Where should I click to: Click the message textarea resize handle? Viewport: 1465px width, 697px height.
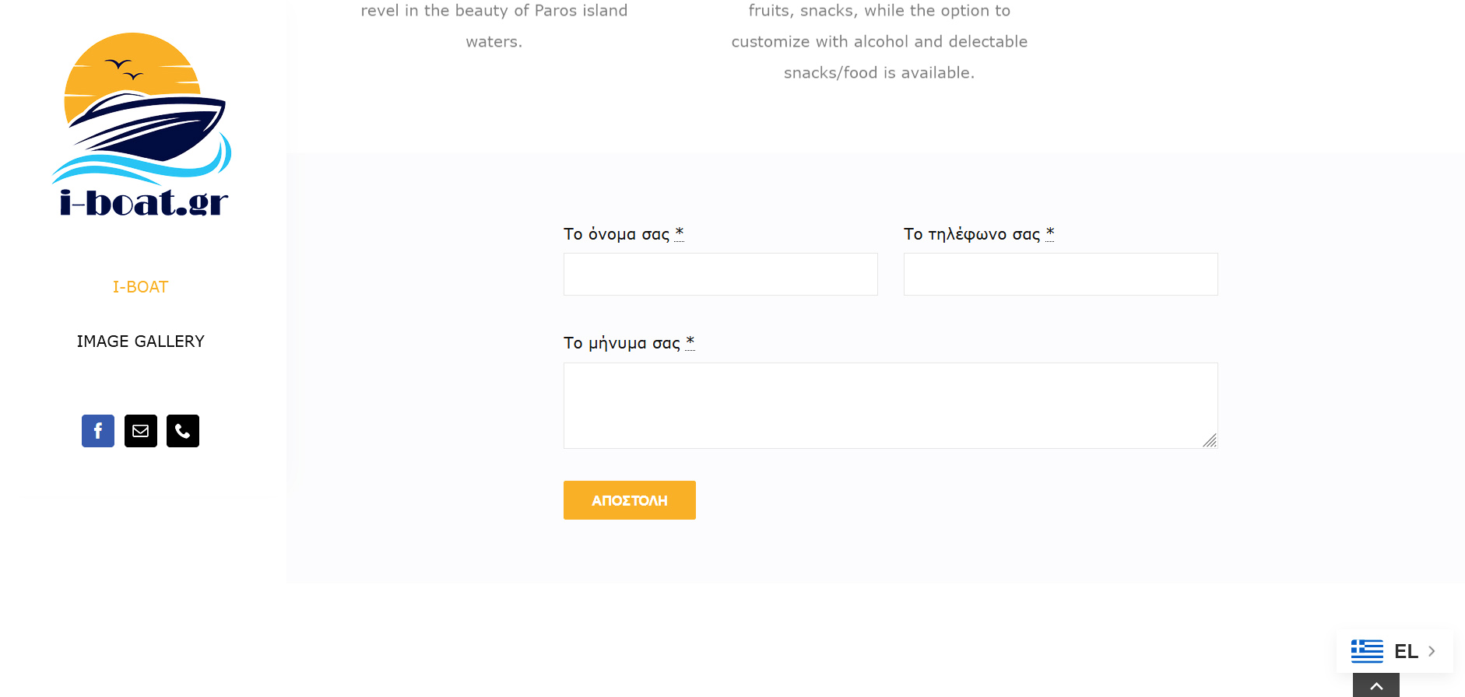point(1210,440)
